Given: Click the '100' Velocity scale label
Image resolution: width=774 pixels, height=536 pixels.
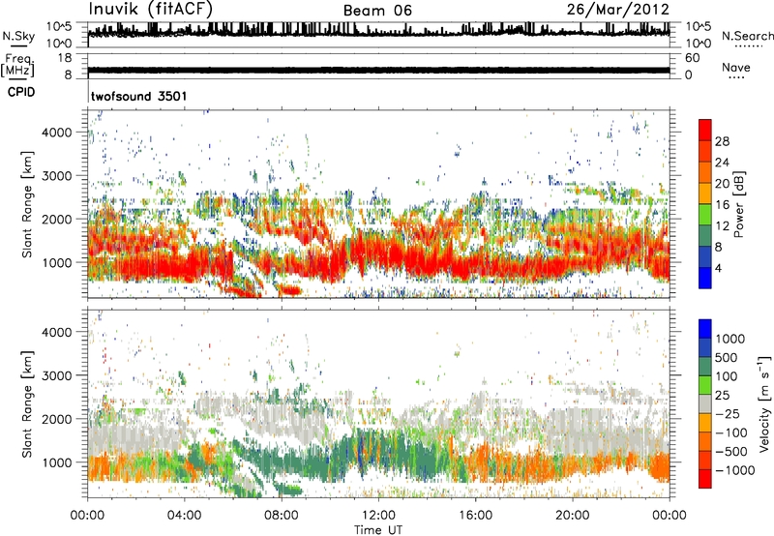Looking at the screenshot, I should [727, 376].
